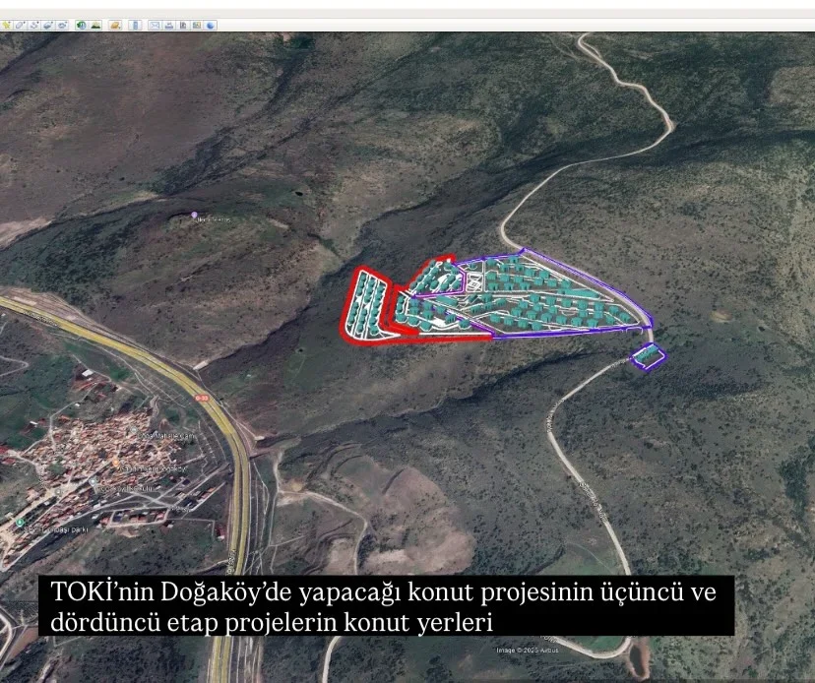
Task: Start the Record a Tour tool
Action: point(61,25)
